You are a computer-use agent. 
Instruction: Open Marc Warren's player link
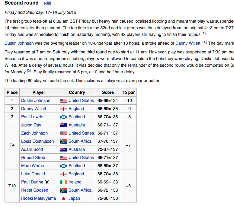point(33,166)
